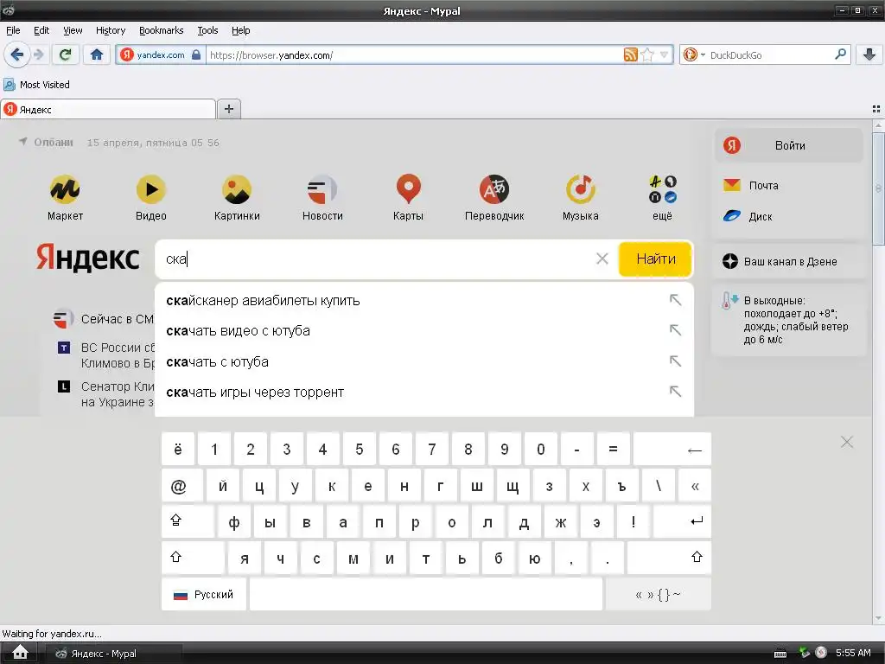885x664 pixels.
Task: Insert скачать с ютуба suggestion via its arrow
Action: [675, 361]
